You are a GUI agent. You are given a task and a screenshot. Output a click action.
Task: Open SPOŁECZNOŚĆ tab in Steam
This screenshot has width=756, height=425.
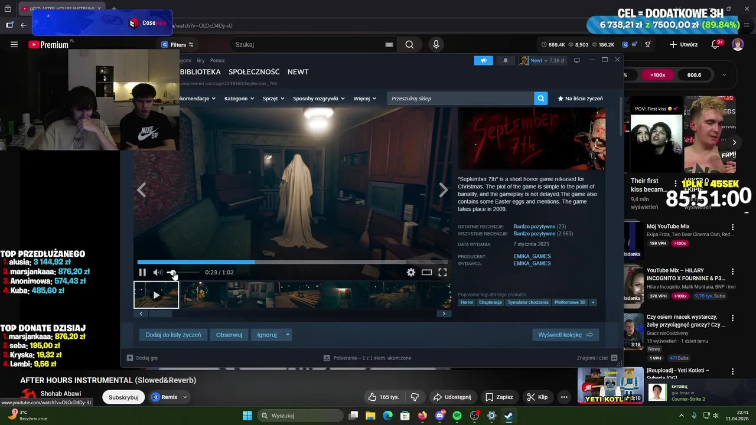tap(254, 72)
